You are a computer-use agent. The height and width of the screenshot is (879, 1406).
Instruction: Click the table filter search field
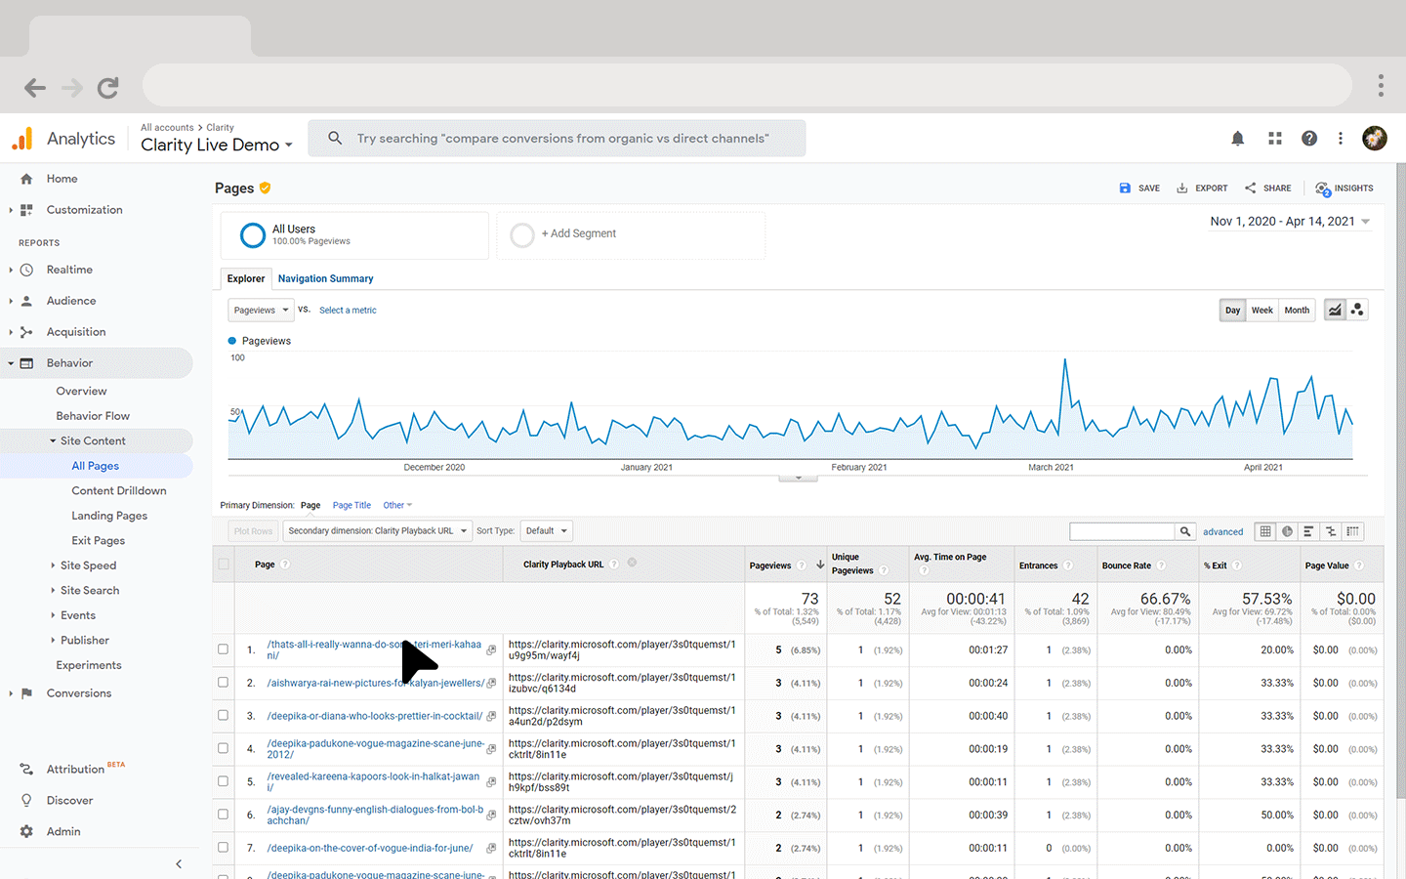(x=1122, y=531)
